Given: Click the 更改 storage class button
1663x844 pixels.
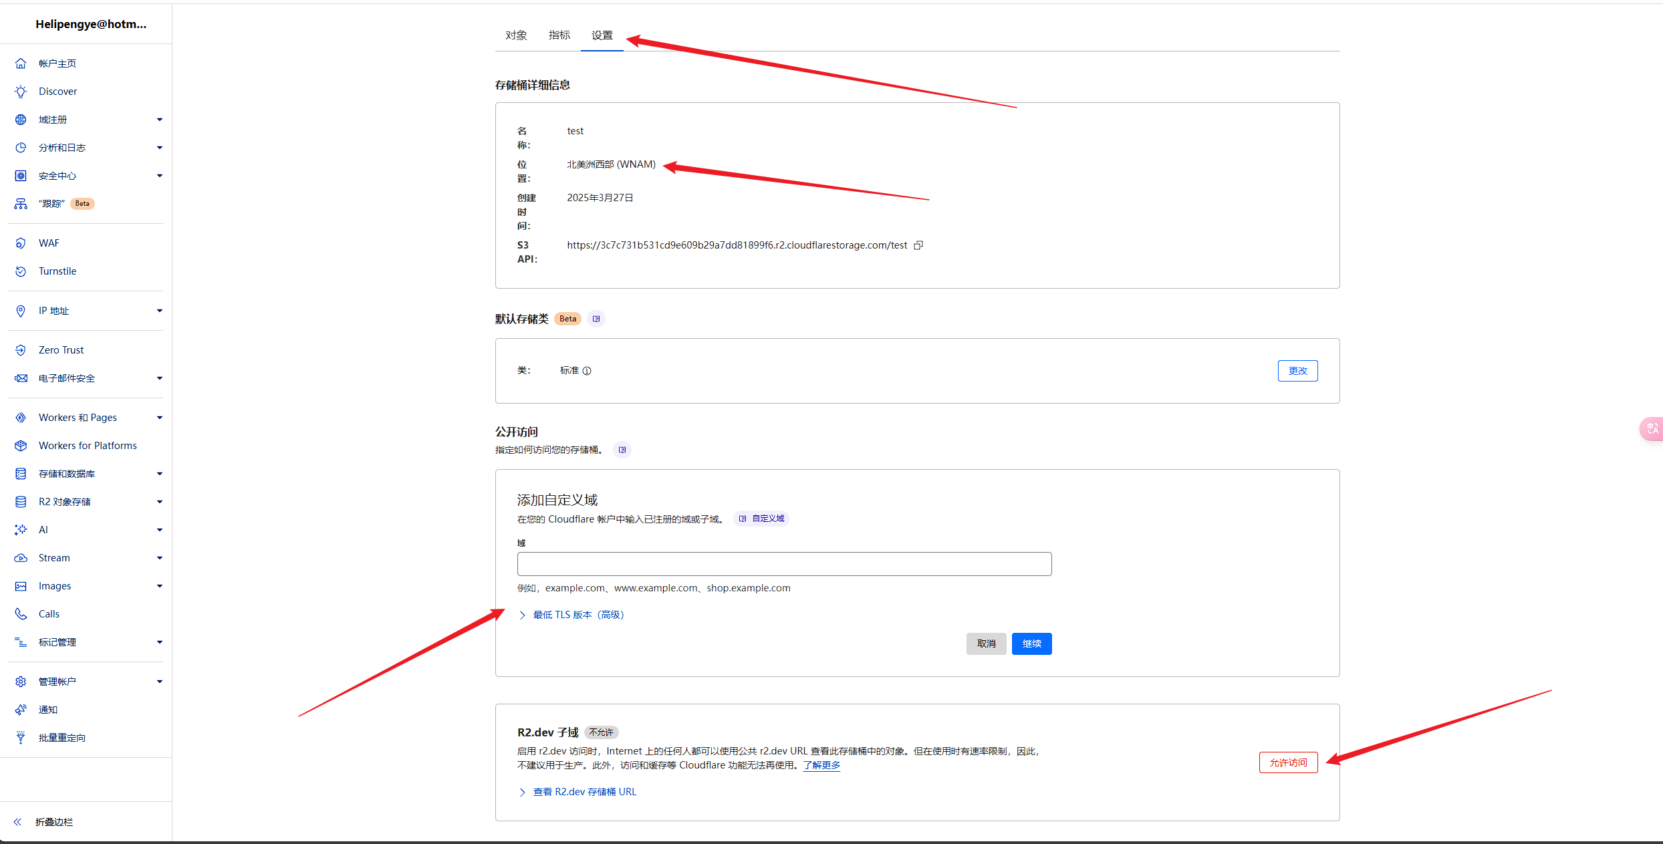Looking at the screenshot, I should pos(1297,371).
